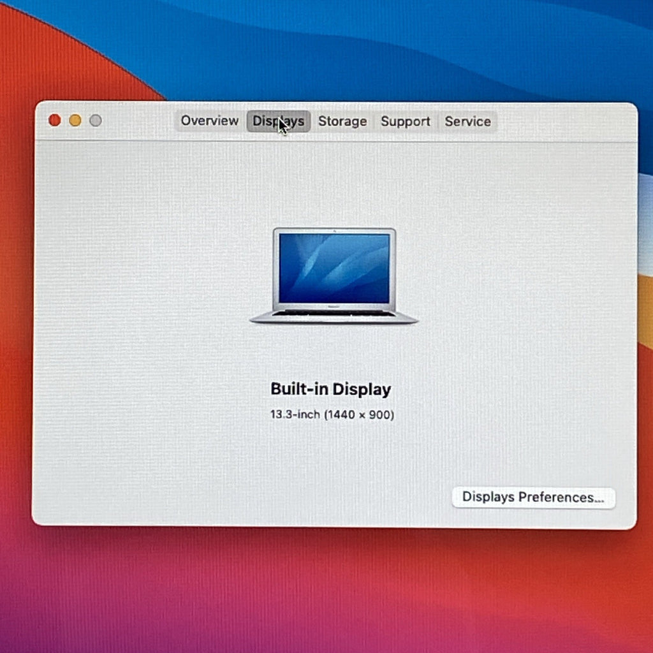Click the blue screen of the laptop image
Image resolution: width=653 pixels, height=653 pixels.
pyautogui.click(x=334, y=268)
